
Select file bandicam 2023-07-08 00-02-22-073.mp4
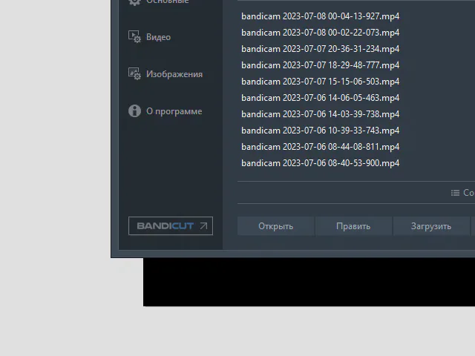[320, 33]
